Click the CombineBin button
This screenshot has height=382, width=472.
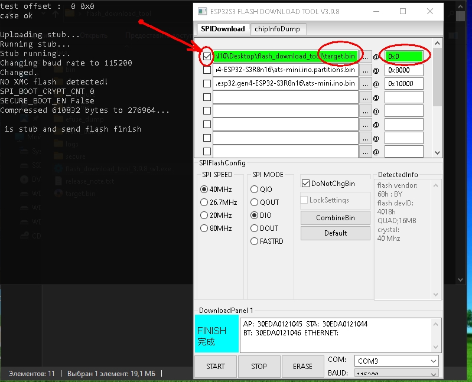336,218
